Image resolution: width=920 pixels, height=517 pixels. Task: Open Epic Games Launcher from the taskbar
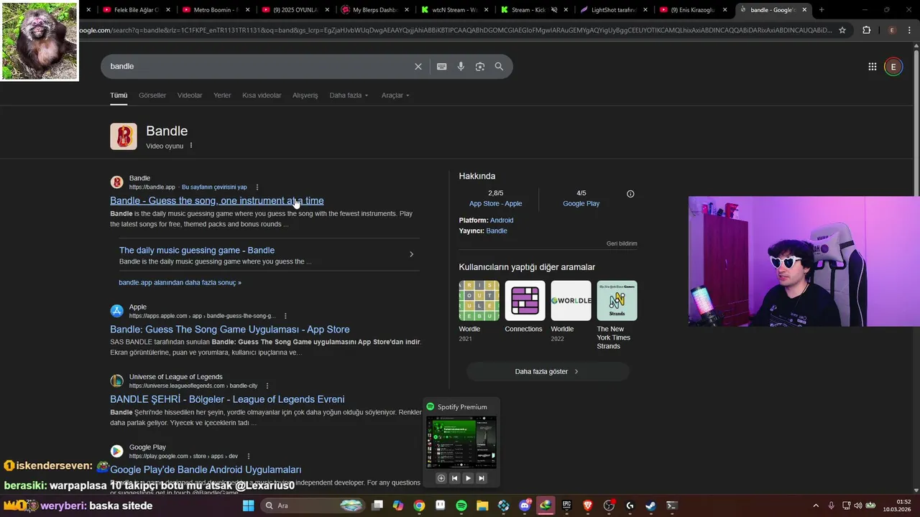566,506
